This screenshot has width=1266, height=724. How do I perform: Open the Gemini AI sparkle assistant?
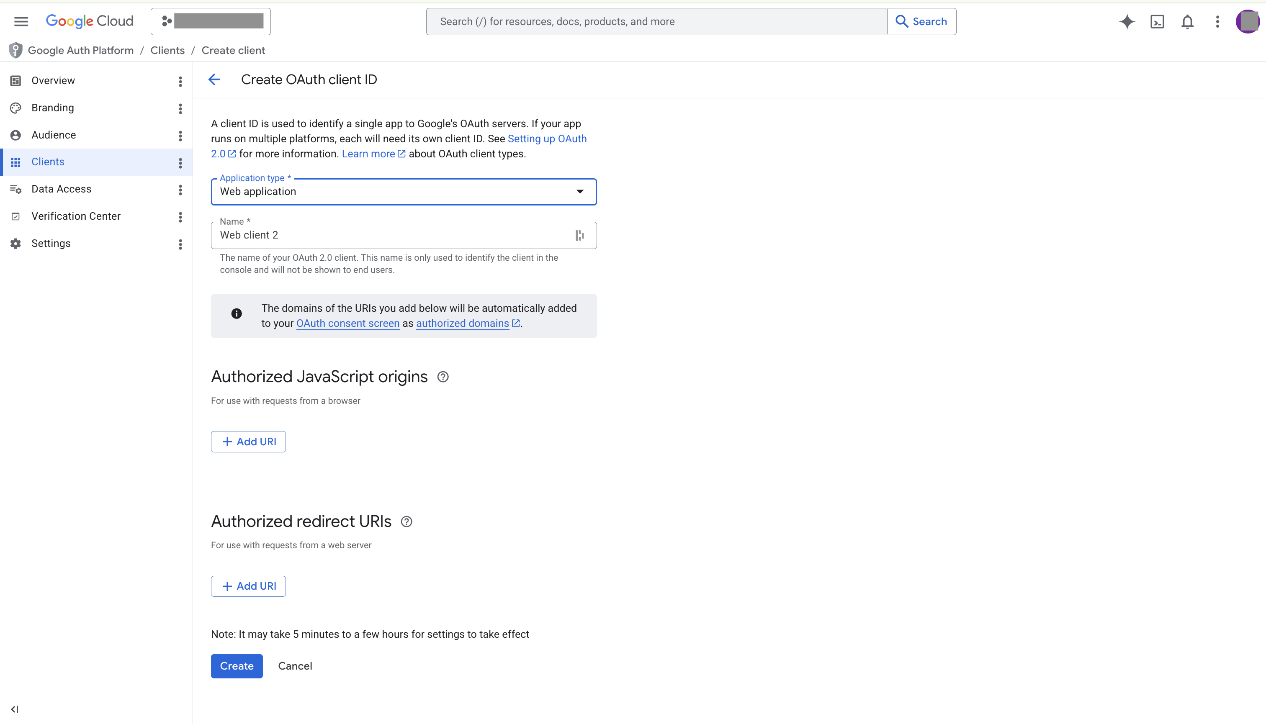pyautogui.click(x=1127, y=21)
